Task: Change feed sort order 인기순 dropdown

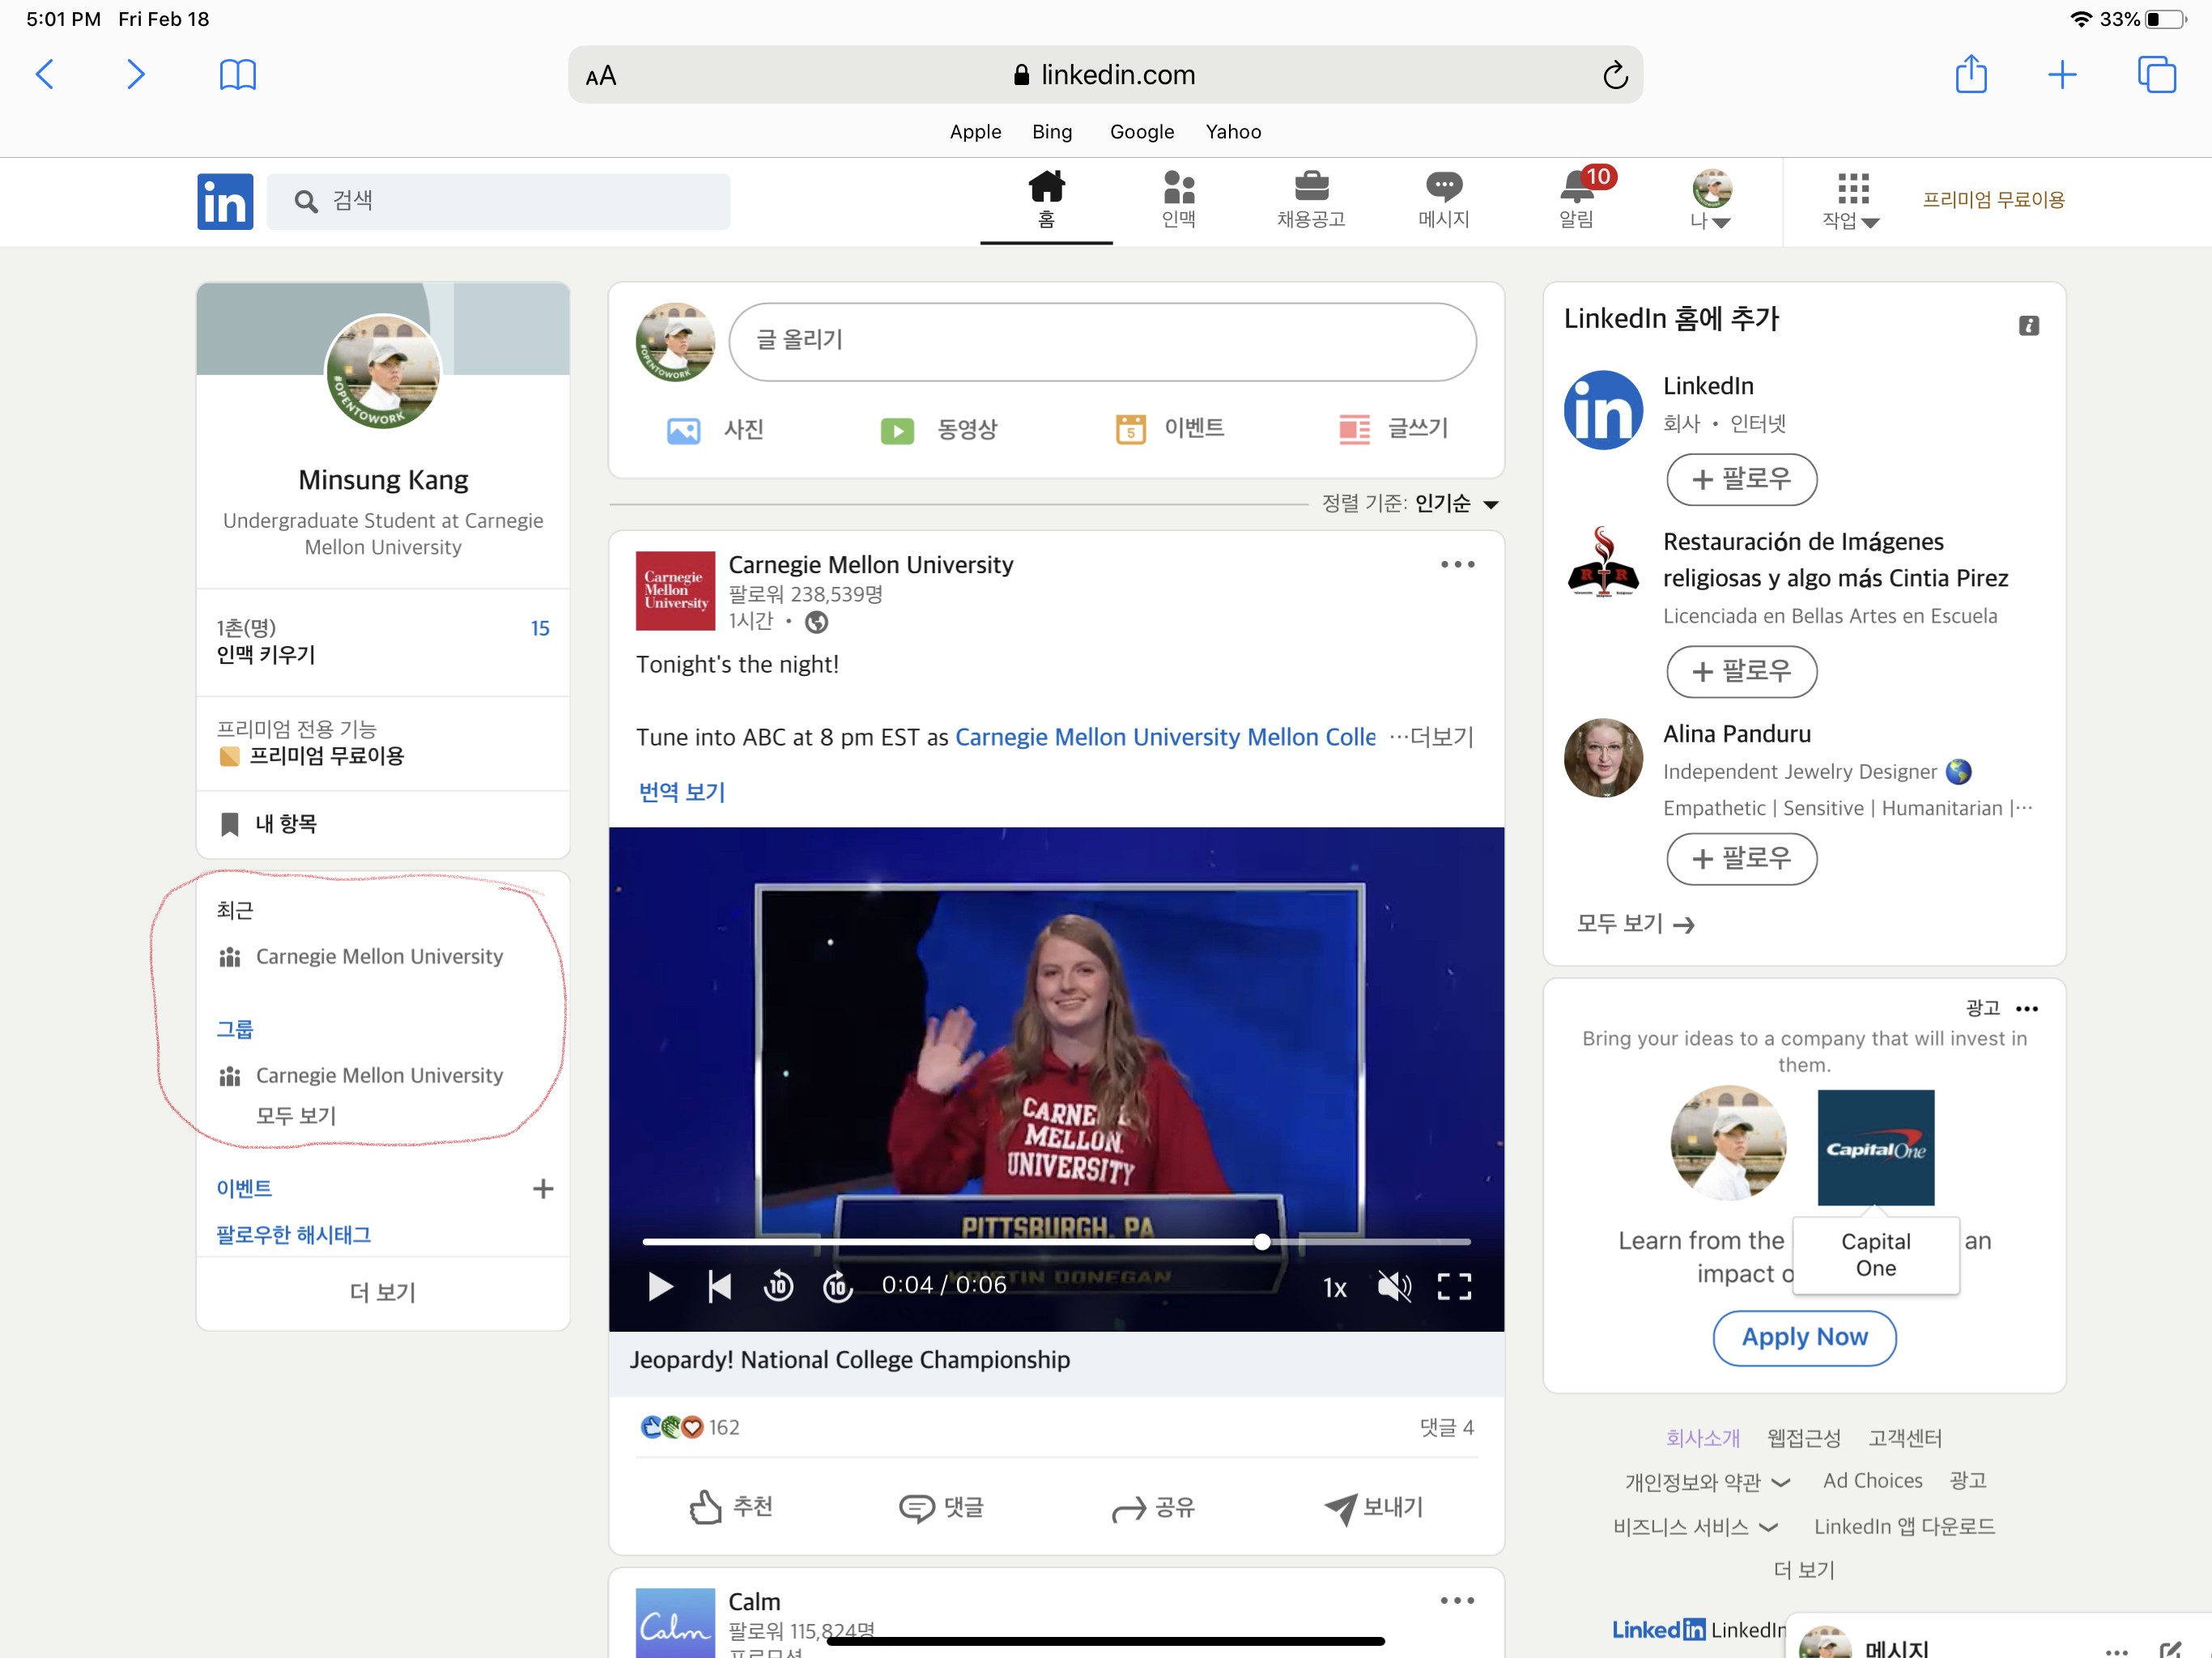Action: tap(1457, 503)
